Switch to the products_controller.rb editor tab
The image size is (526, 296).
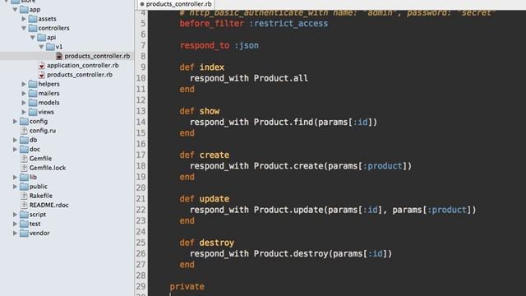(176, 4)
